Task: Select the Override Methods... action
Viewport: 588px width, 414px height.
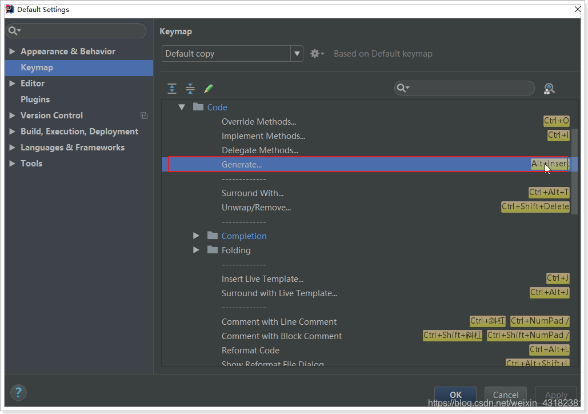Action: click(x=259, y=122)
